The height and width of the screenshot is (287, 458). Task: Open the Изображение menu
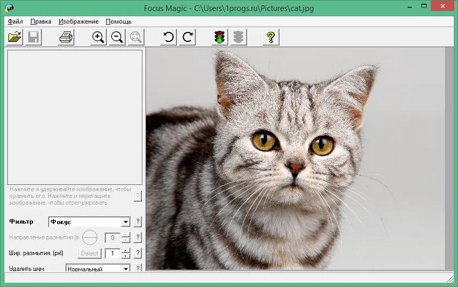click(79, 21)
